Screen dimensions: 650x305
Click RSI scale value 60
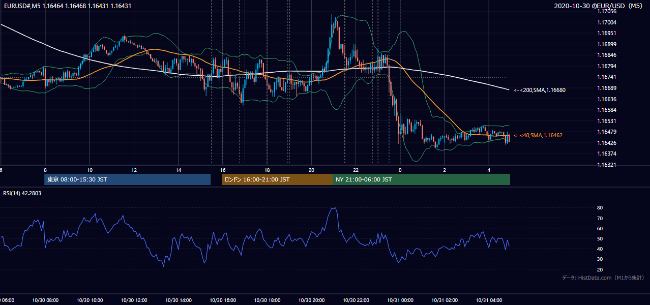click(x=600, y=228)
